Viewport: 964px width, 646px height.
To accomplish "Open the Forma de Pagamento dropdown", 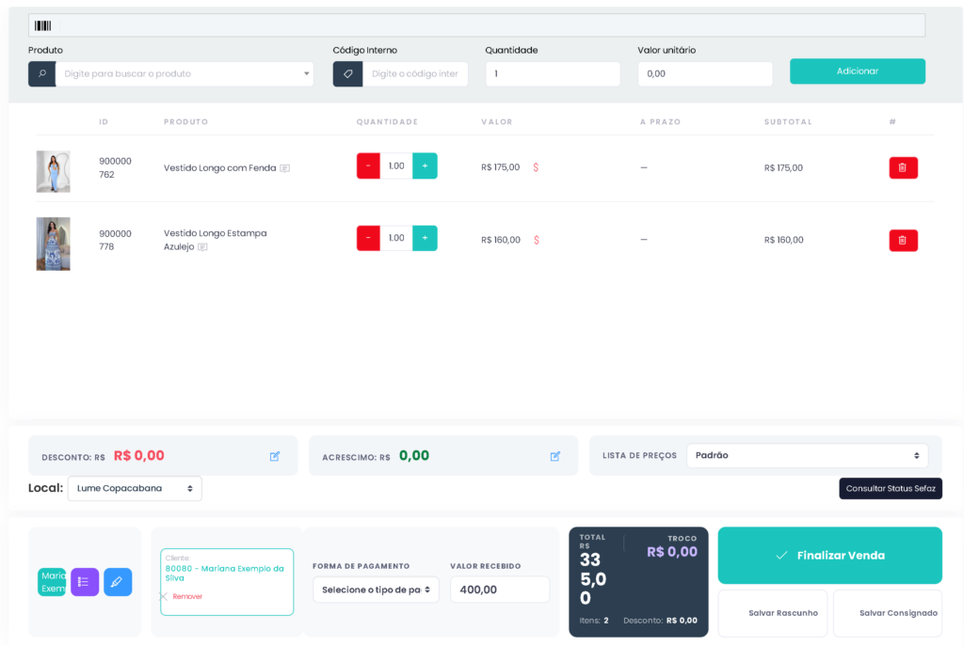I will point(377,590).
